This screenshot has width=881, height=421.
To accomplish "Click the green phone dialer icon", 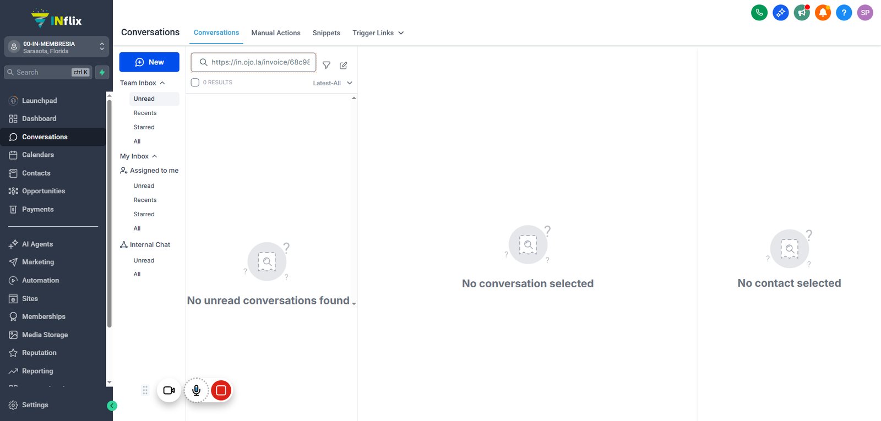I will [759, 13].
